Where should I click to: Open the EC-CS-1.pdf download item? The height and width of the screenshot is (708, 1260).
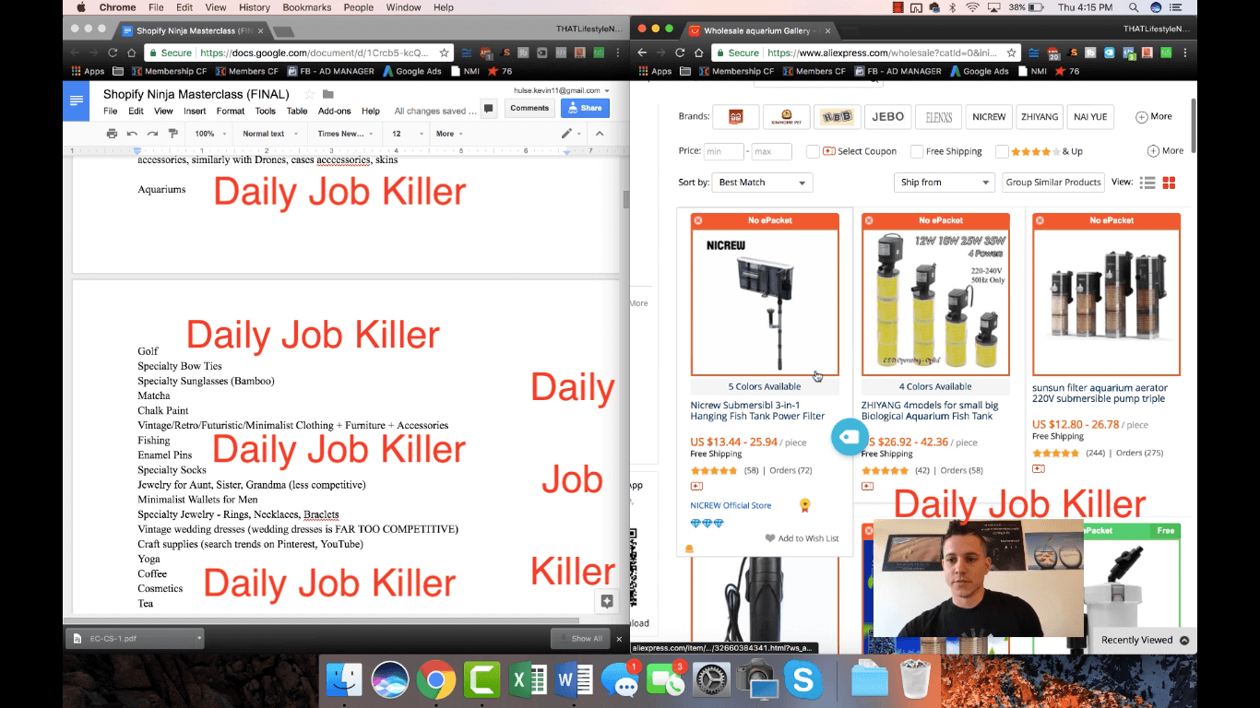(134, 638)
